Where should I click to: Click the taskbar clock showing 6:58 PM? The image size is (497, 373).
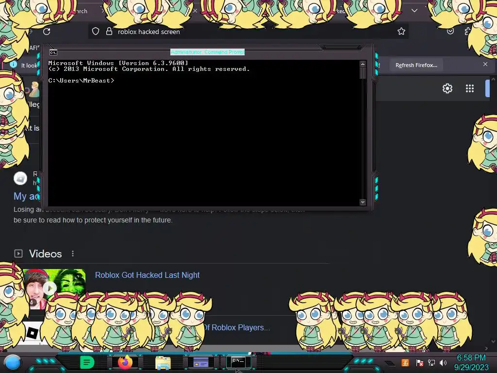click(x=471, y=362)
